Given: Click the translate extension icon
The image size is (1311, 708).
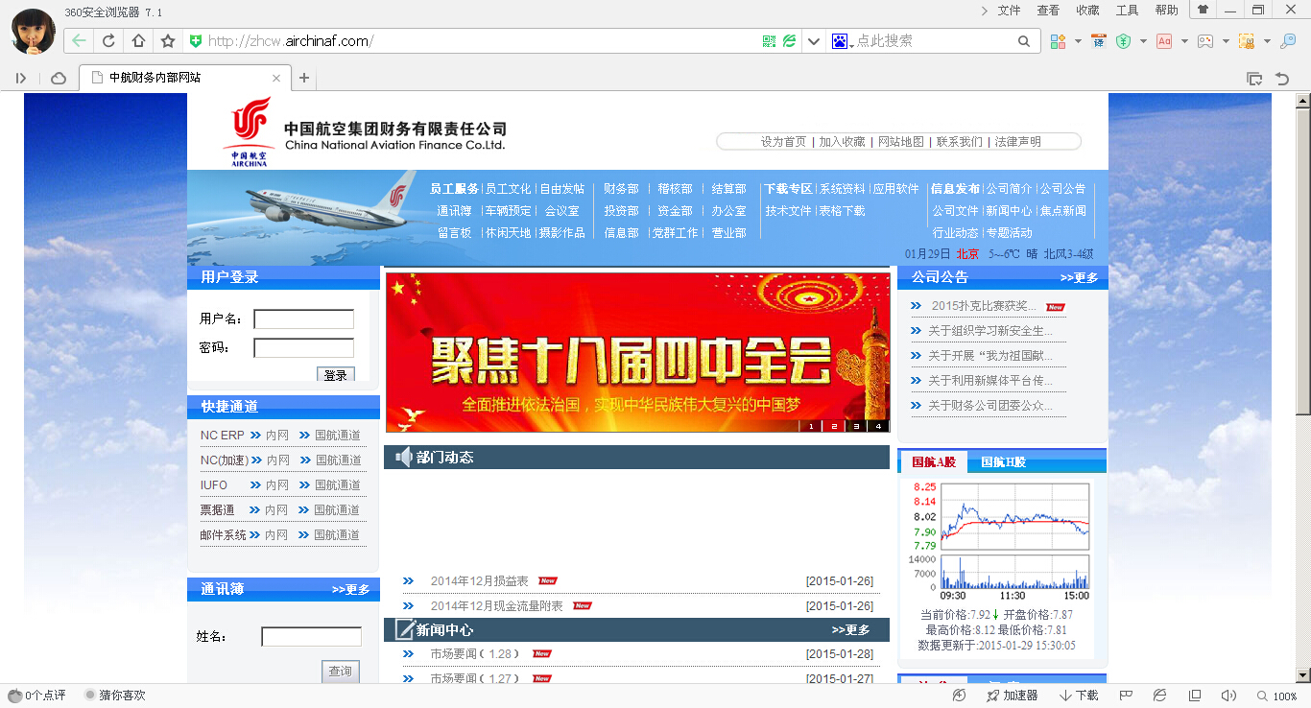Looking at the screenshot, I should 1096,41.
